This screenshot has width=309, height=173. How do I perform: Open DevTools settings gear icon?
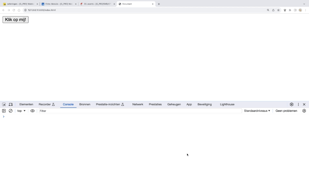[x=292, y=104]
